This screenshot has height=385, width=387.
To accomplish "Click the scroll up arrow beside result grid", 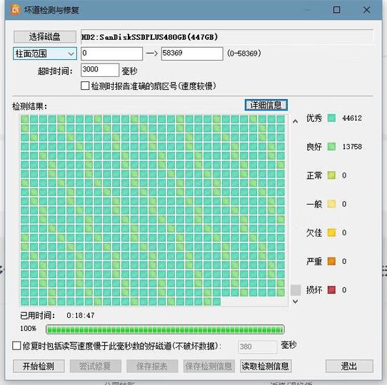I will [295, 121].
